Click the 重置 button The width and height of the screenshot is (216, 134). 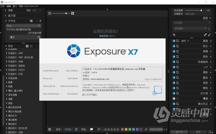198,132
